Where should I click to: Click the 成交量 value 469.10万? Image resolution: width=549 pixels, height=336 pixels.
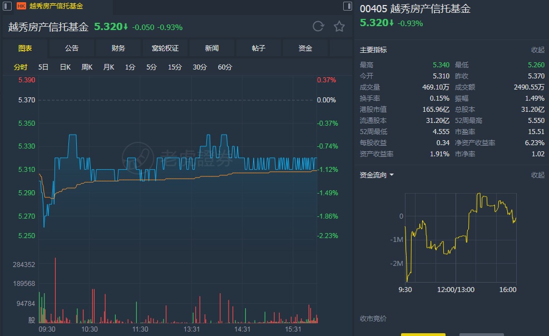pos(436,87)
